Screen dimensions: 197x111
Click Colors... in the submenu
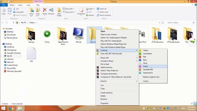coord(153,81)
